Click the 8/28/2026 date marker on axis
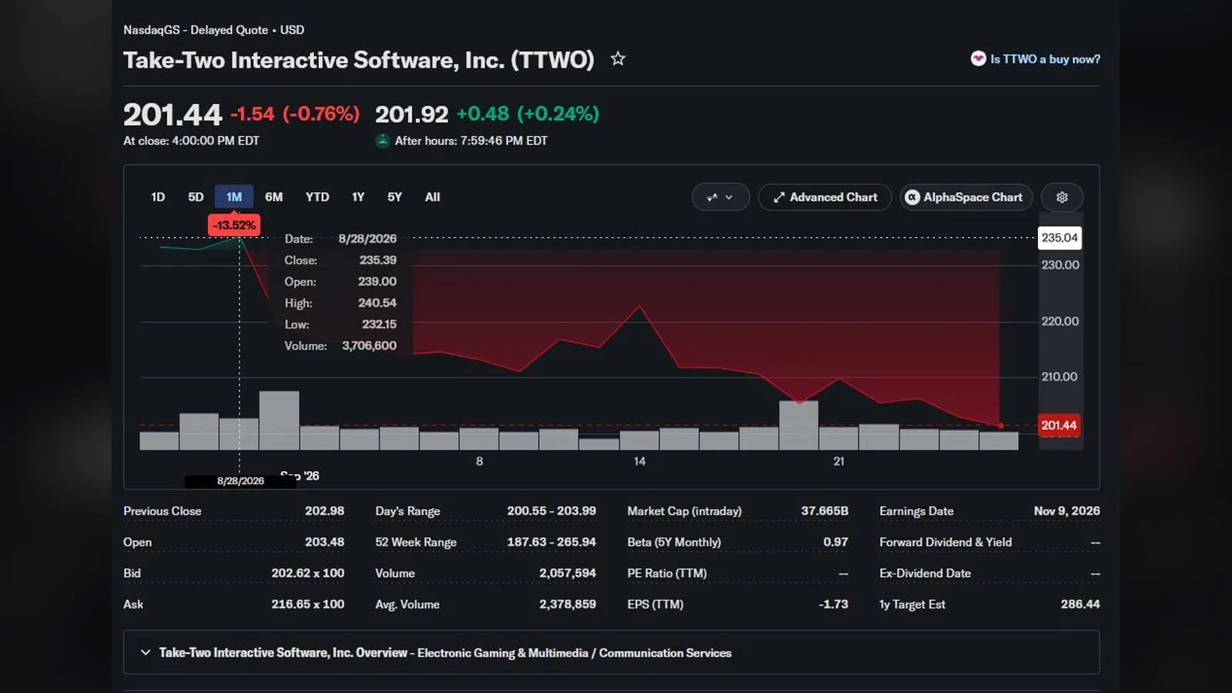 [x=240, y=480]
